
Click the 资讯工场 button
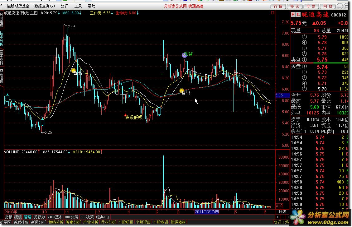tap(281, 222)
